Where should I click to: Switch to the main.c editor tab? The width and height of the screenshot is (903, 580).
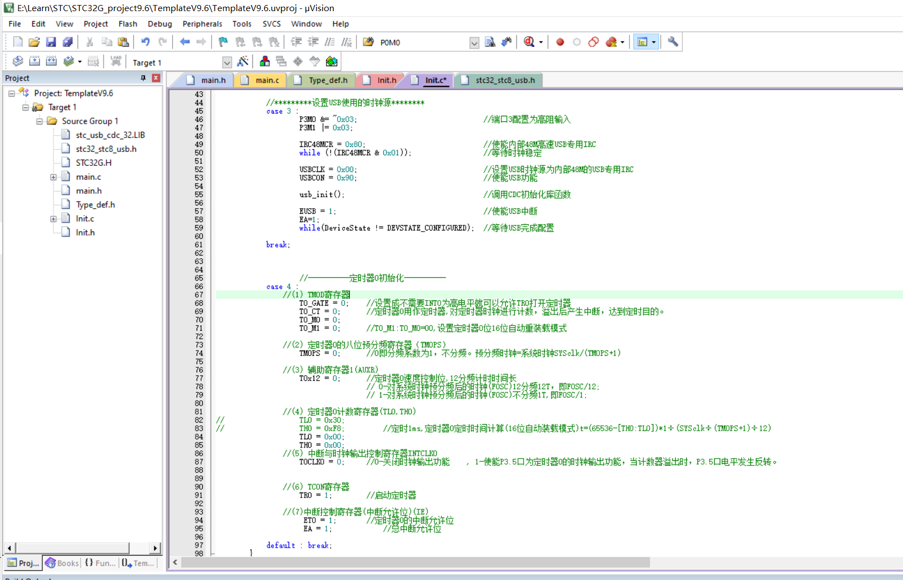point(261,80)
